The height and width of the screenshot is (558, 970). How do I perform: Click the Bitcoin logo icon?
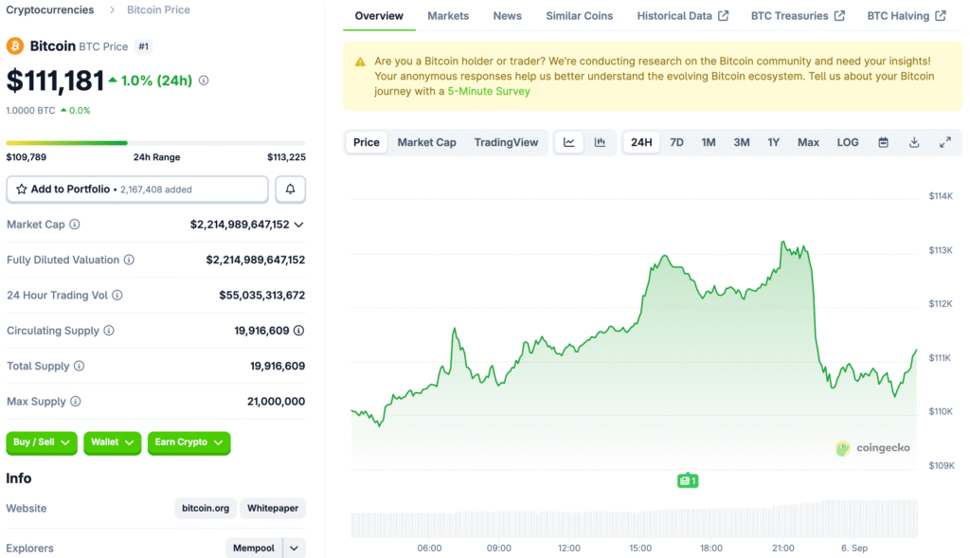[15, 45]
